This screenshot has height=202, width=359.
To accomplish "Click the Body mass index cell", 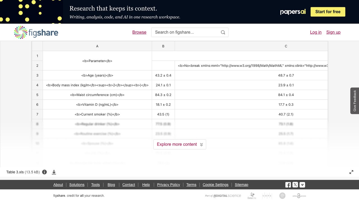I will pyautogui.click(x=97, y=85).
